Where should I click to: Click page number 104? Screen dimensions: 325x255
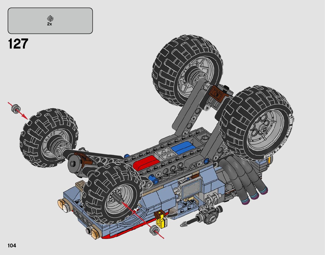pos(12,246)
